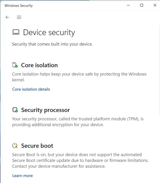
Task: Click the Device security laptop icon
Action: point(16,32)
